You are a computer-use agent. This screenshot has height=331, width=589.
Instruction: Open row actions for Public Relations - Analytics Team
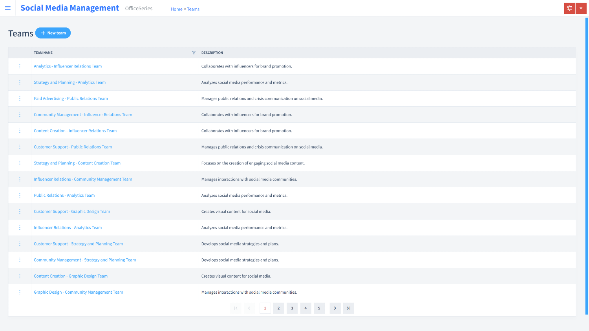[20, 195]
